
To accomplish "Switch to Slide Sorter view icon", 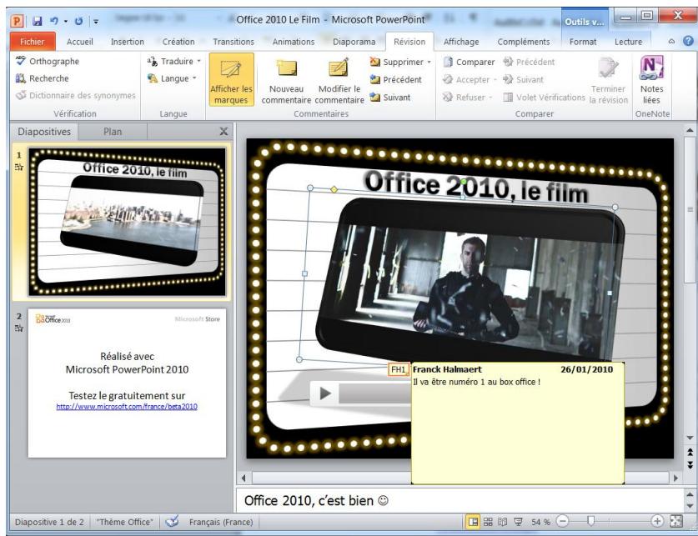I will 488,521.
